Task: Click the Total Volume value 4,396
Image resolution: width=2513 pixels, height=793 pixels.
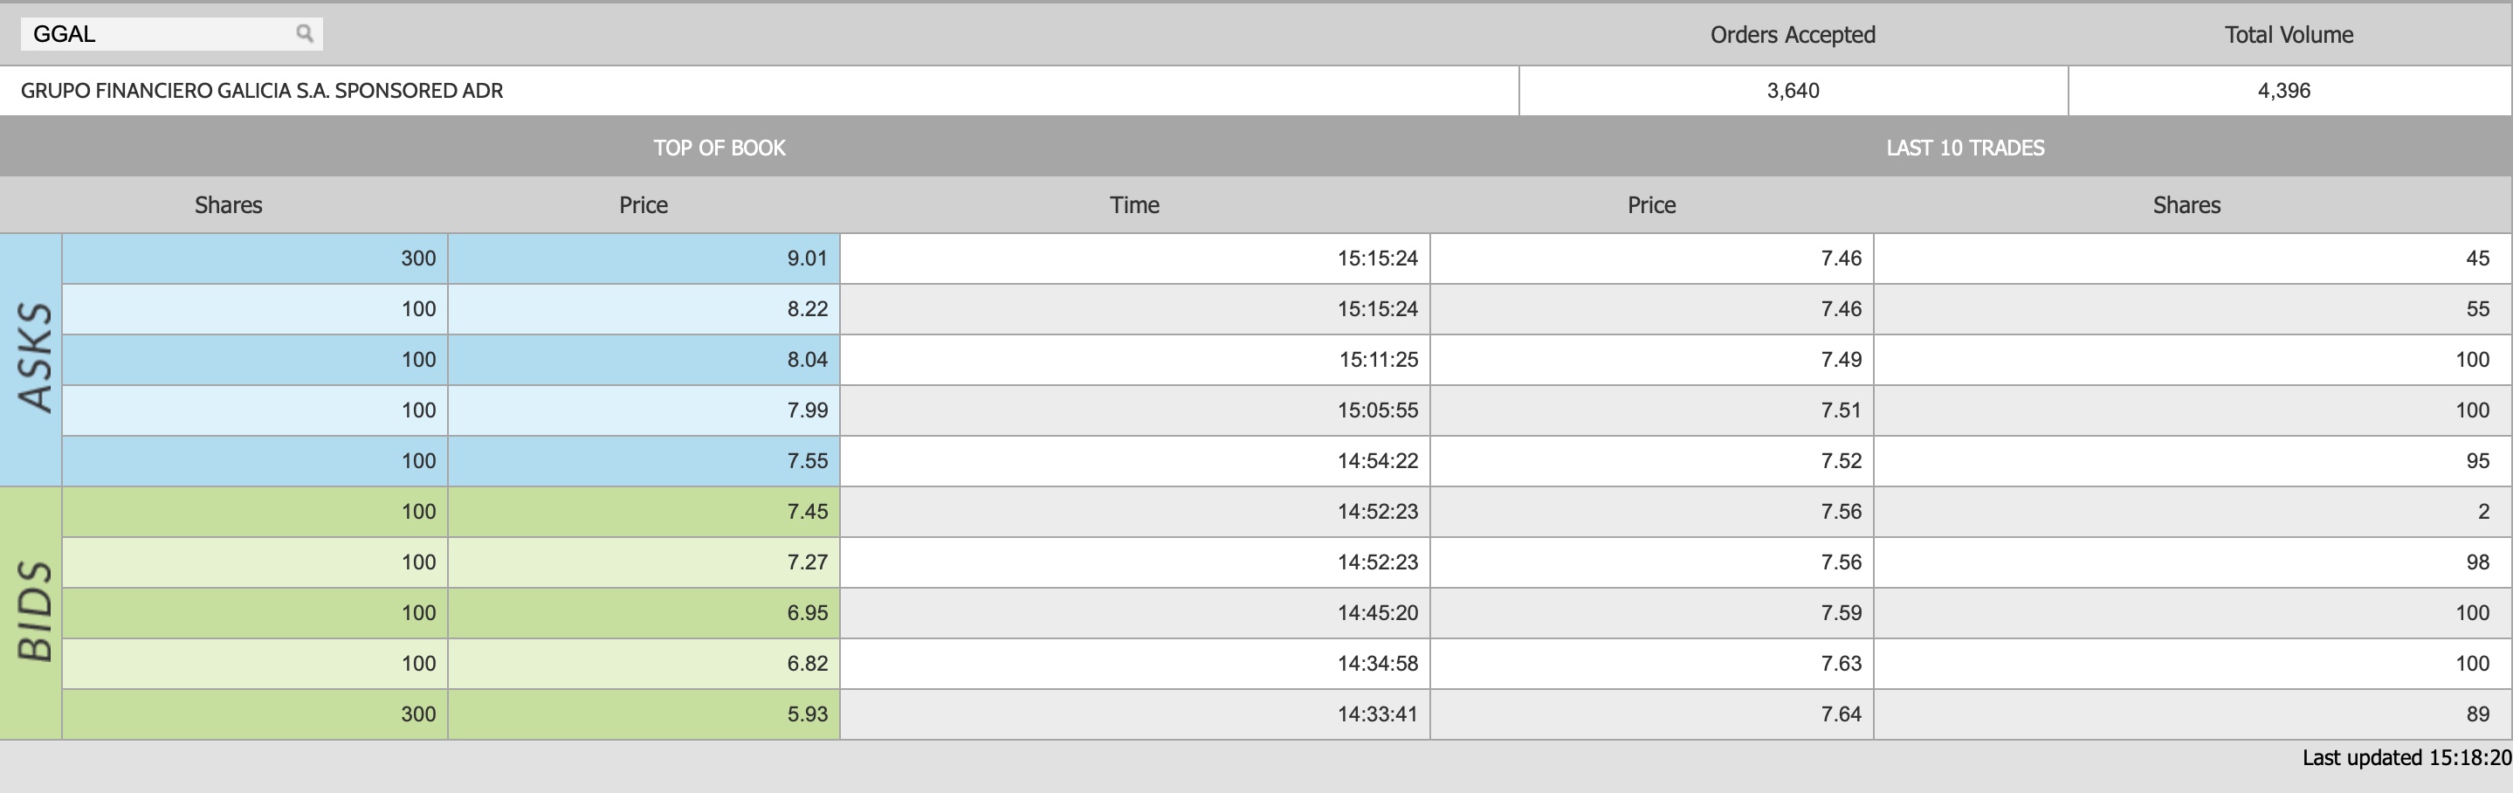Action: pyautogui.click(x=2282, y=91)
